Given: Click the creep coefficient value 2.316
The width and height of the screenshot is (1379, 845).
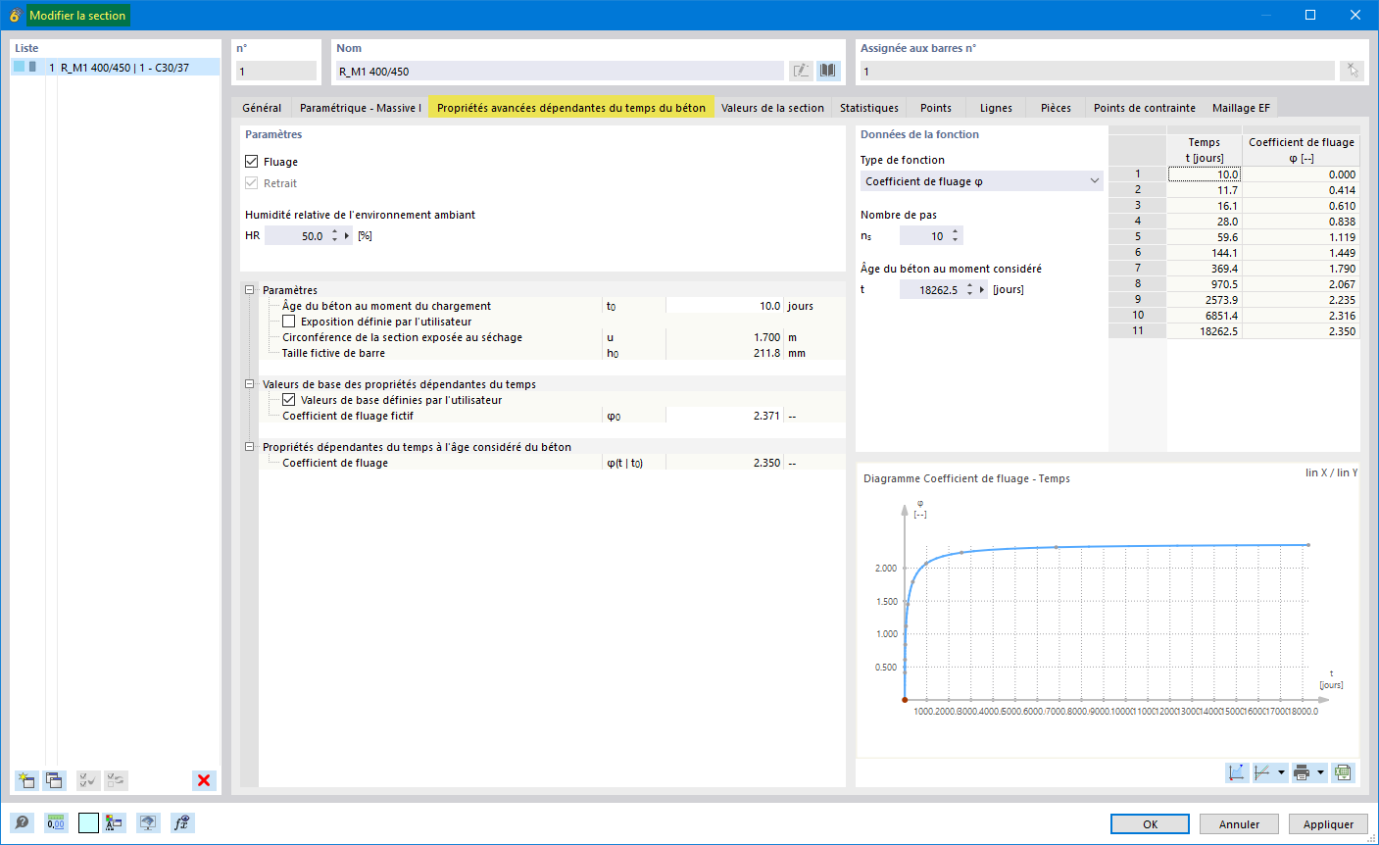Looking at the screenshot, I should (x=1301, y=316).
